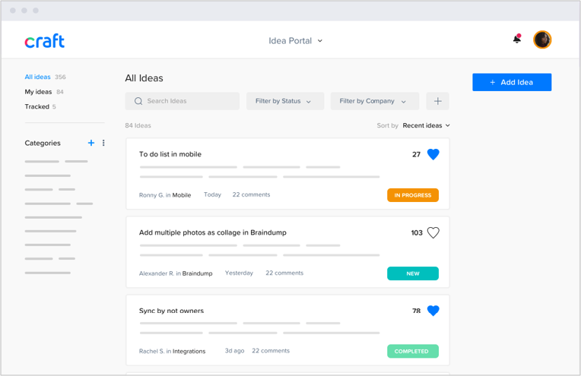Viewport: 581px width, 376px height.
Task: Click the Search Ideas input field
Action: click(x=186, y=101)
